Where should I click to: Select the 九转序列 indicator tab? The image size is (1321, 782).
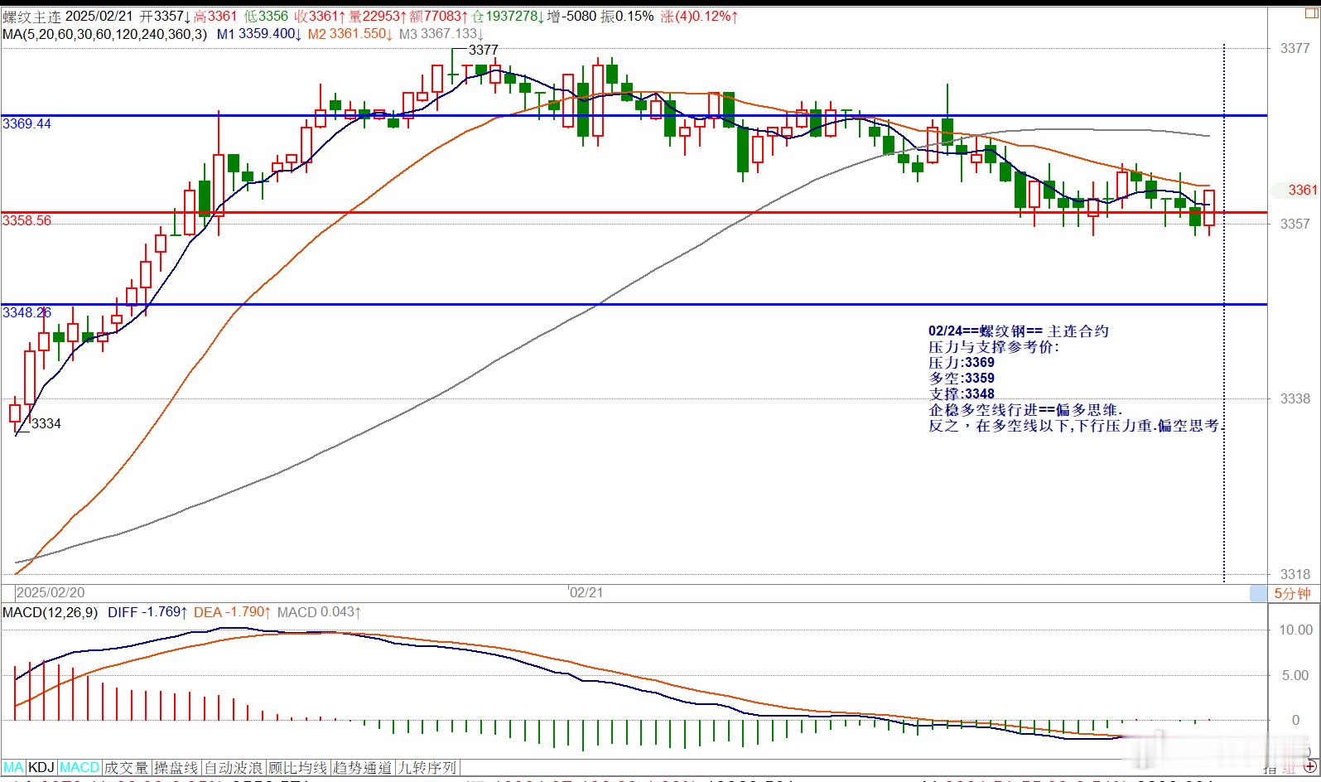click(427, 768)
